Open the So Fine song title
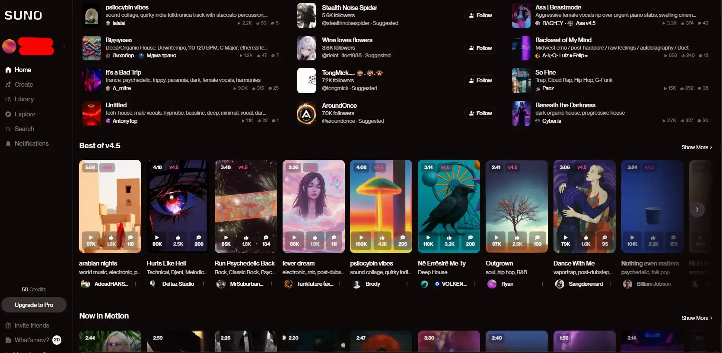This screenshot has width=722, height=353. [545, 72]
